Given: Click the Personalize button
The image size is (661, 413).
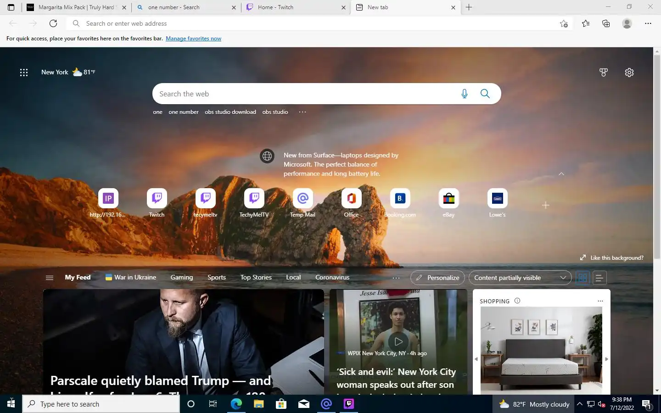Looking at the screenshot, I should (x=437, y=278).
